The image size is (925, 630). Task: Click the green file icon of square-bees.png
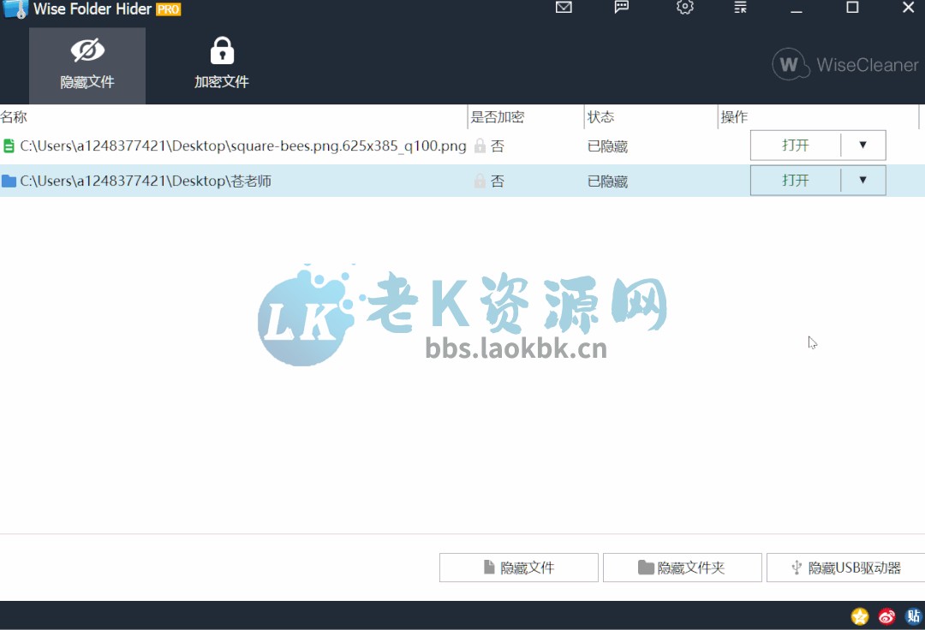[x=9, y=146]
